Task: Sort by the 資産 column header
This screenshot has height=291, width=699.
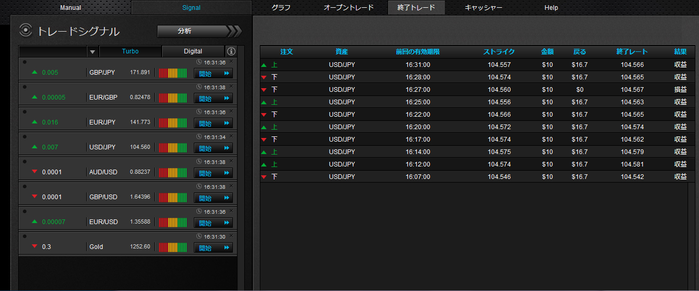Action: click(x=342, y=52)
